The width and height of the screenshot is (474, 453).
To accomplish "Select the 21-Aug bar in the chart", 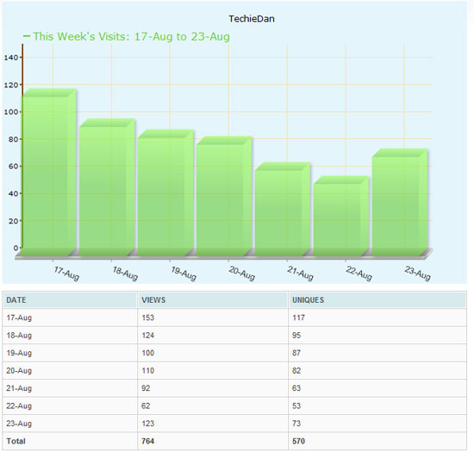I will pos(283,210).
